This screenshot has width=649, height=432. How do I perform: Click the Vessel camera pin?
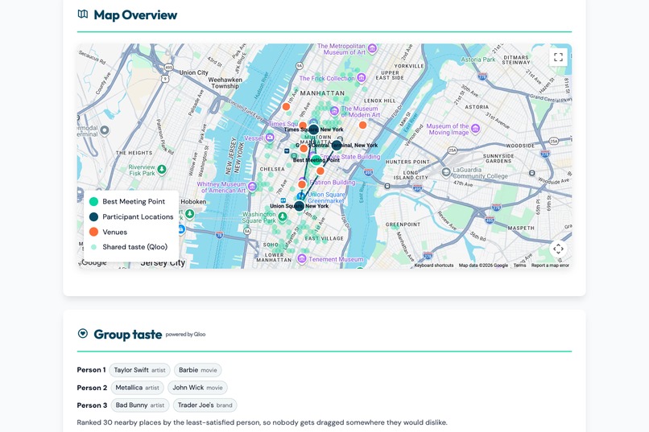point(270,138)
